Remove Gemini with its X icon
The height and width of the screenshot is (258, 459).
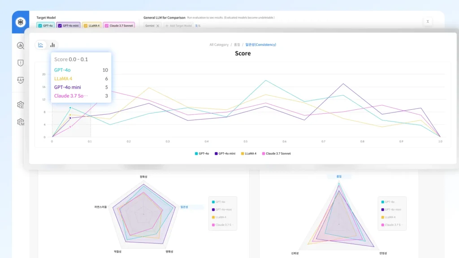(x=158, y=26)
